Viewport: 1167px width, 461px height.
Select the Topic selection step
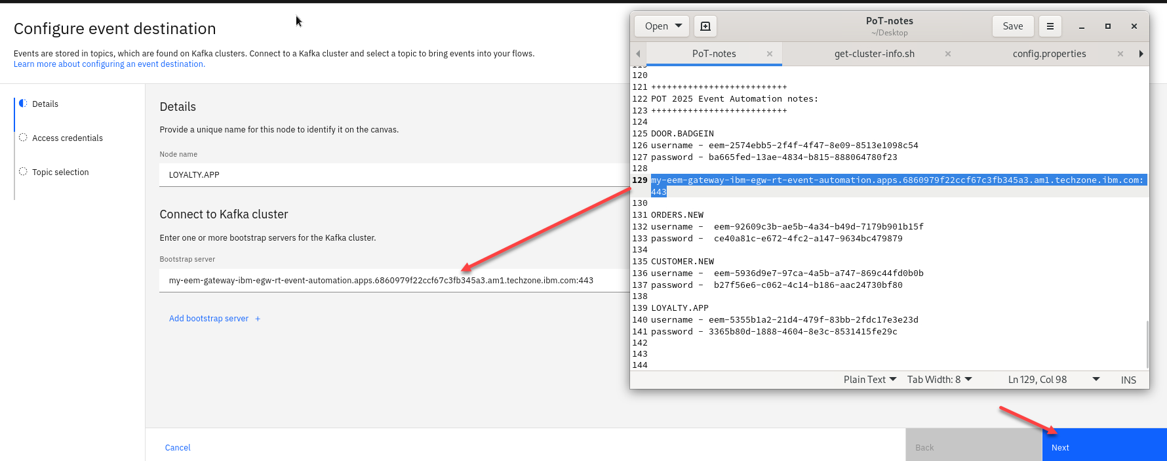(60, 172)
